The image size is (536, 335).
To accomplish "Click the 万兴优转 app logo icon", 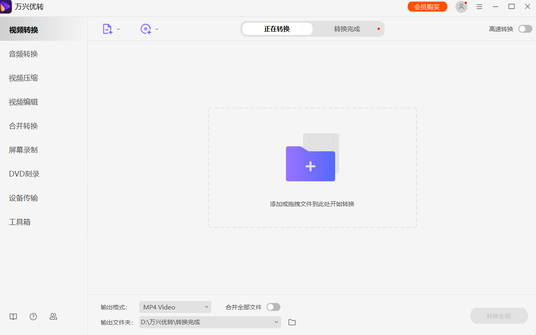I will [x=6, y=7].
